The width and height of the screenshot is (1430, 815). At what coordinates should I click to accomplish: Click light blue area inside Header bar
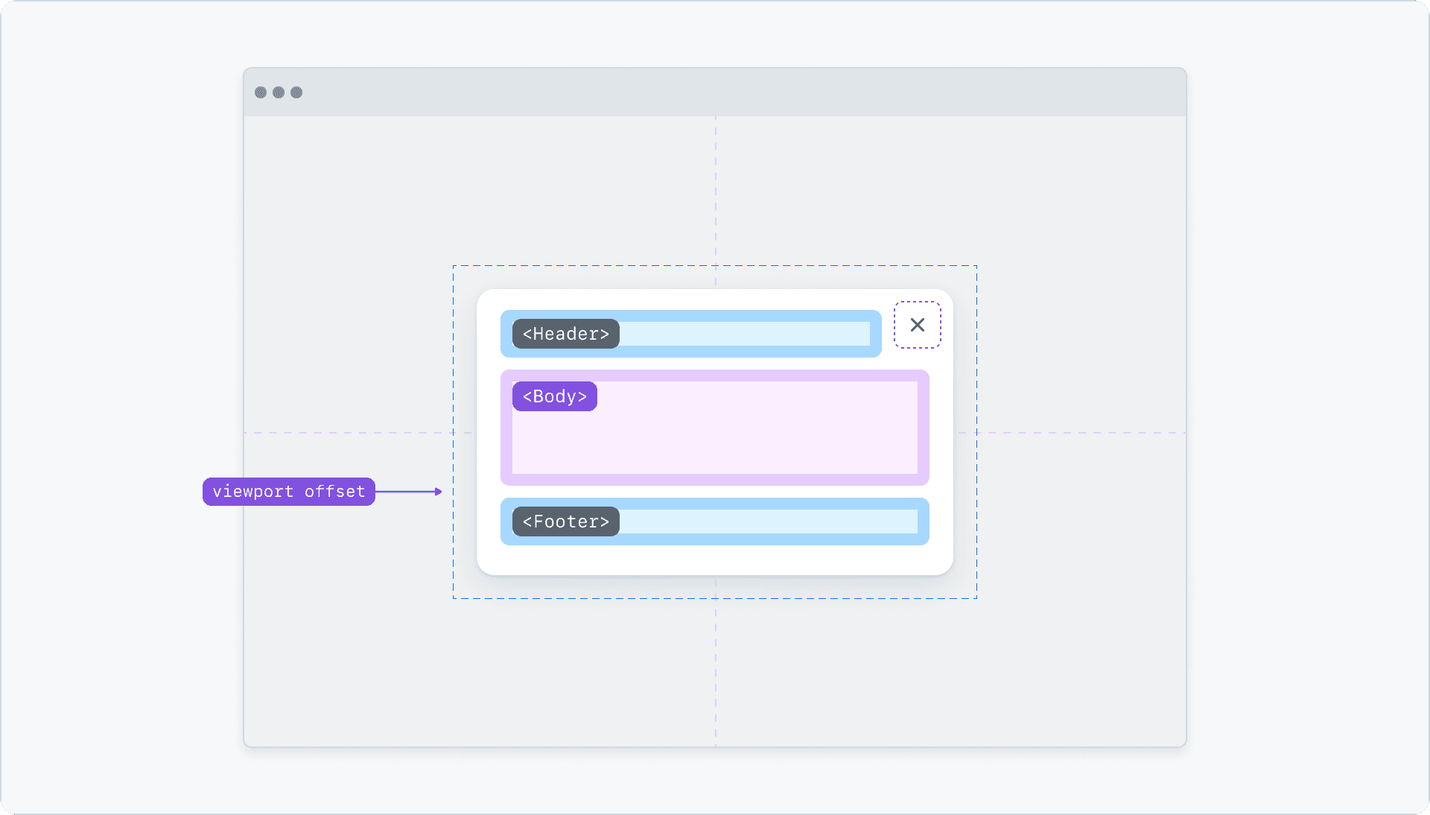745,334
